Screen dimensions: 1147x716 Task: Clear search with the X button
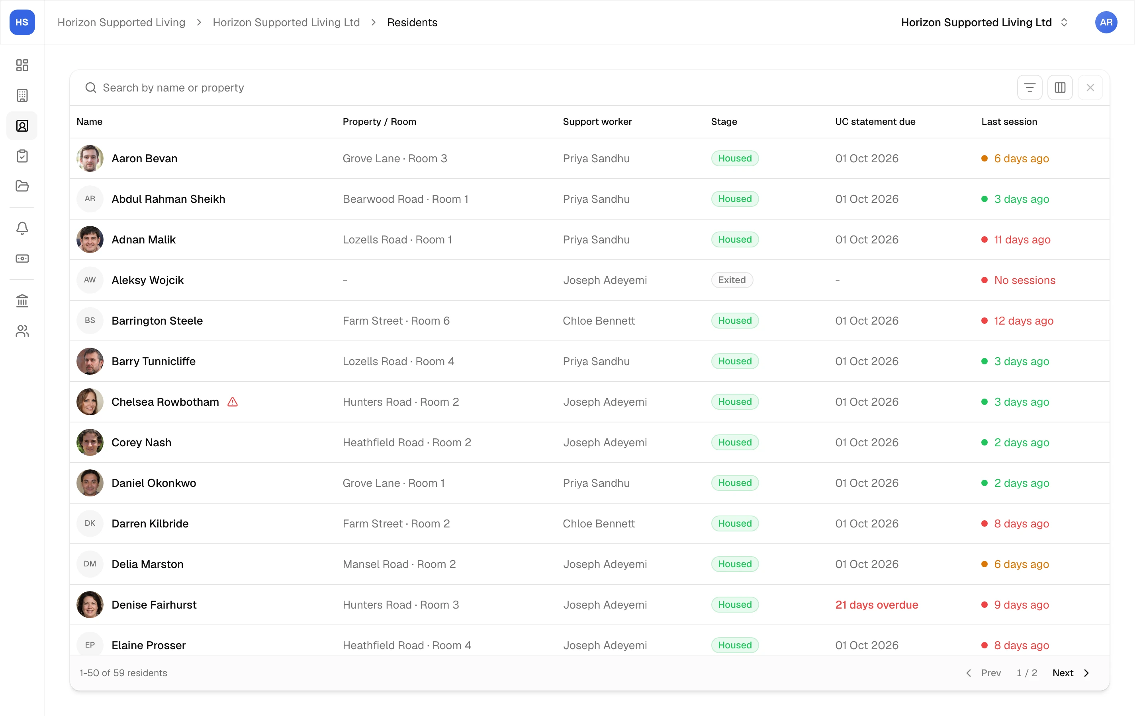click(x=1090, y=88)
